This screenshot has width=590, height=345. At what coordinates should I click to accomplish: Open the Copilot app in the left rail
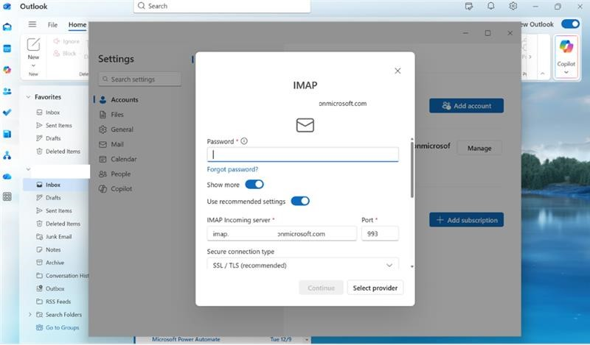(x=7, y=70)
